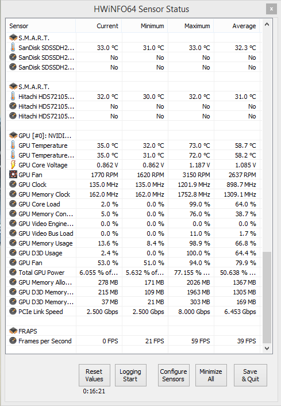Open Configure Sensors
The image size is (281, 406).
174,375
